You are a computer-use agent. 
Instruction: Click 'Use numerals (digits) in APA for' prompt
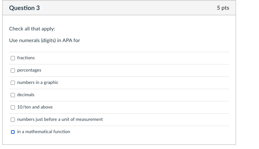pos(45,40)
